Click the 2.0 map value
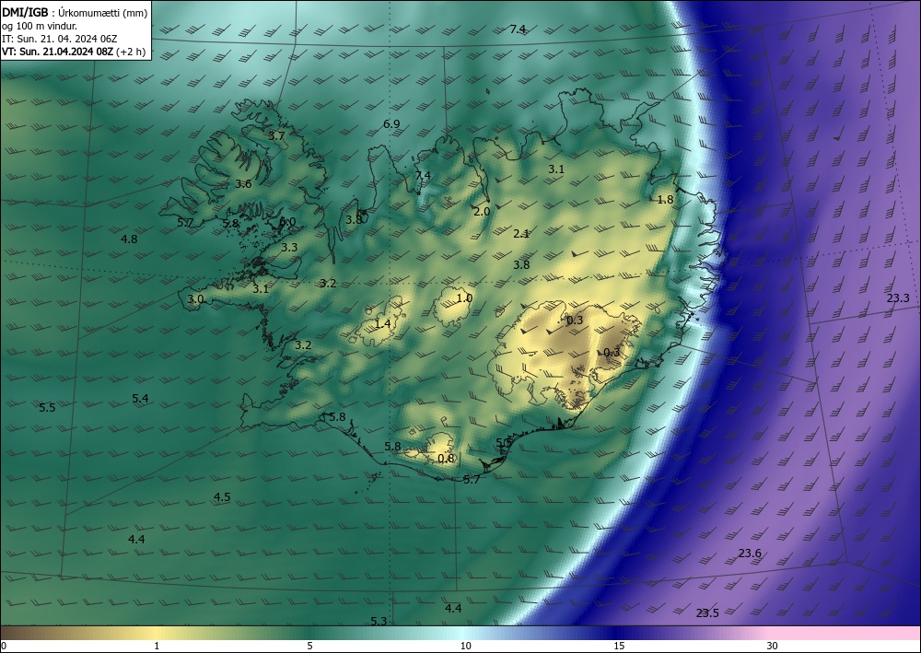The height and width of the screenshot is (653, 921). pos(482,212)
